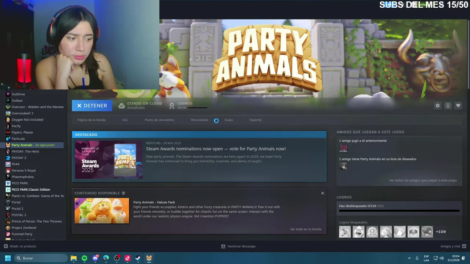Open Discord from the taskbar
This screenshot has height=264, width=470.
(x=95, y=258)
